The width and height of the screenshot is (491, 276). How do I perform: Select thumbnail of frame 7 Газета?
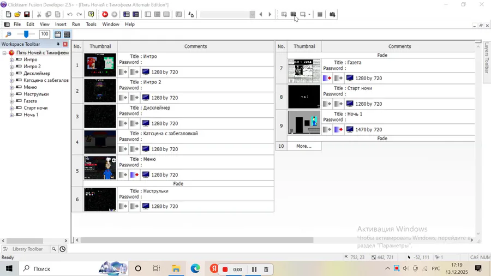pyautogui.click(x=304, y=71)
